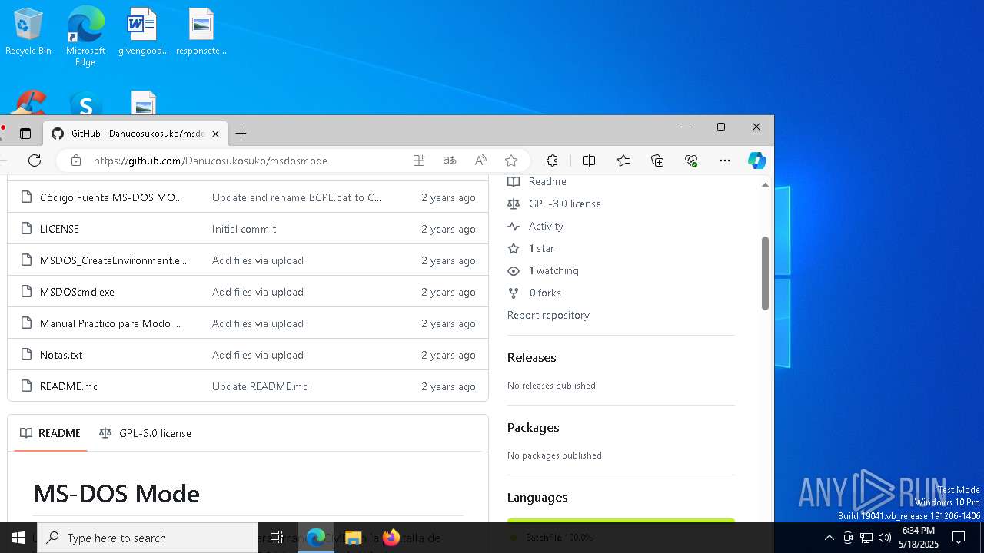Open Favorites list icon
The image size is (984, 553).
pyautogui.click(x=623, y=161)
